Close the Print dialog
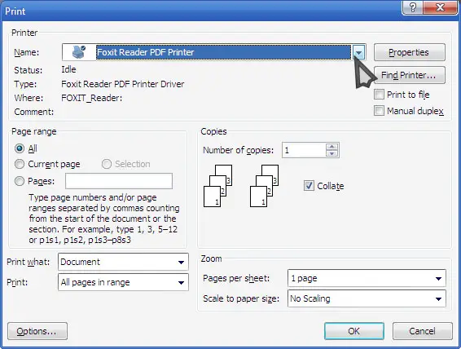Viewport: 461px width, 349px height. 440,7
